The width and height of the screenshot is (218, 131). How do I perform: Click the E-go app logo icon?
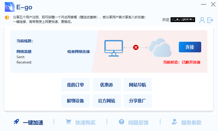click(x=10, y=7)
